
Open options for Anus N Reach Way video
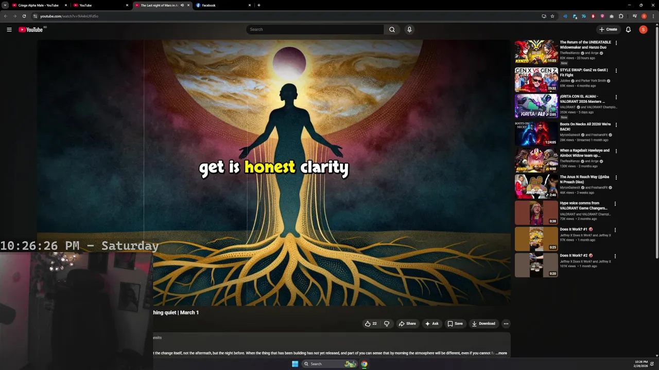615,178
